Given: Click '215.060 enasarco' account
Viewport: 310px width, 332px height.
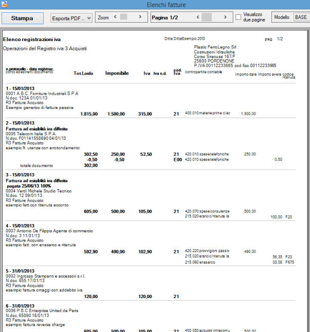Looking at the screenshot, I should (200, 262).
